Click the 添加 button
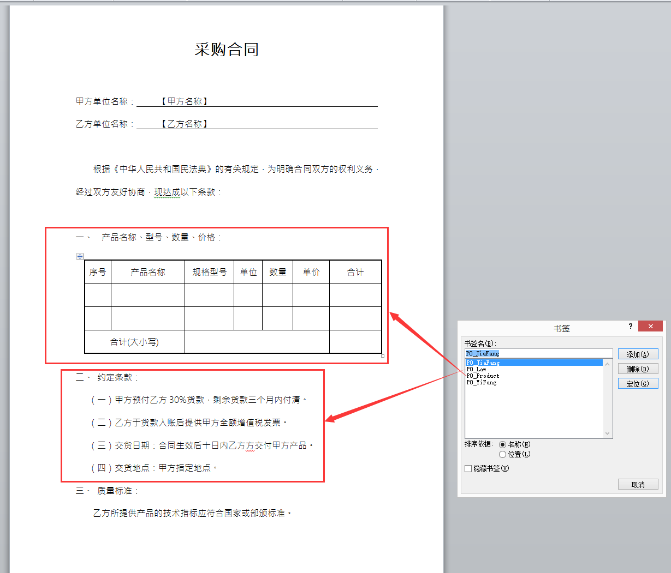 [x=638, y=354]
